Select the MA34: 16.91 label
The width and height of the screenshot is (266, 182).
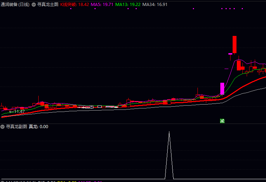click(155, 5)
